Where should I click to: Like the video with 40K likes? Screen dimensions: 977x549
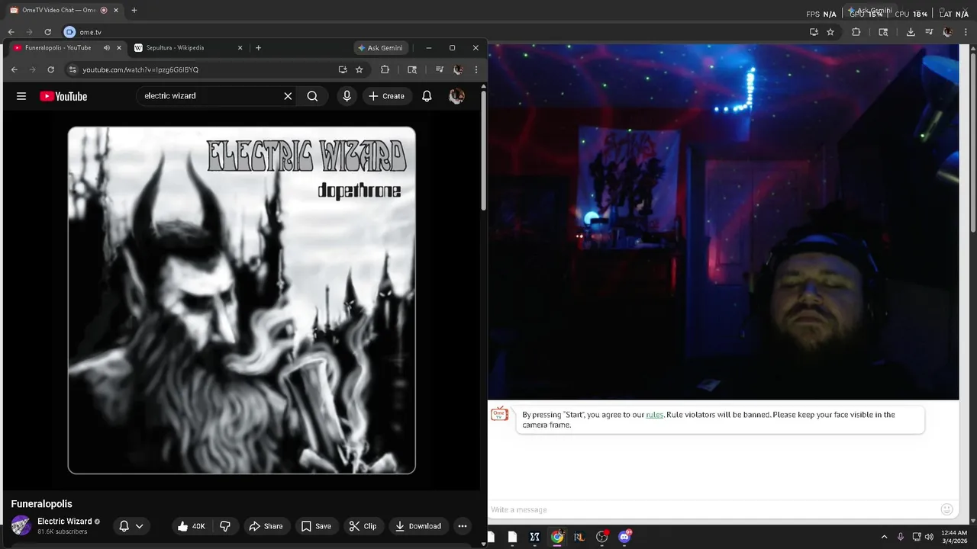[192, 526]
